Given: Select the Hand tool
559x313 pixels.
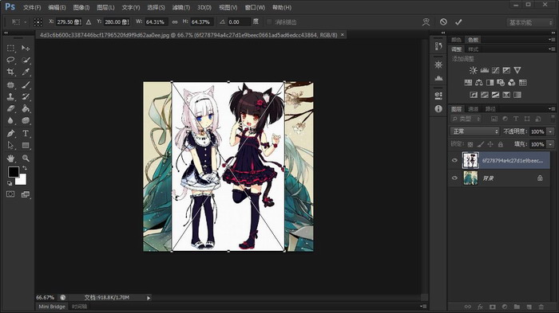Looking at the screenshot, I should (10, 158).
